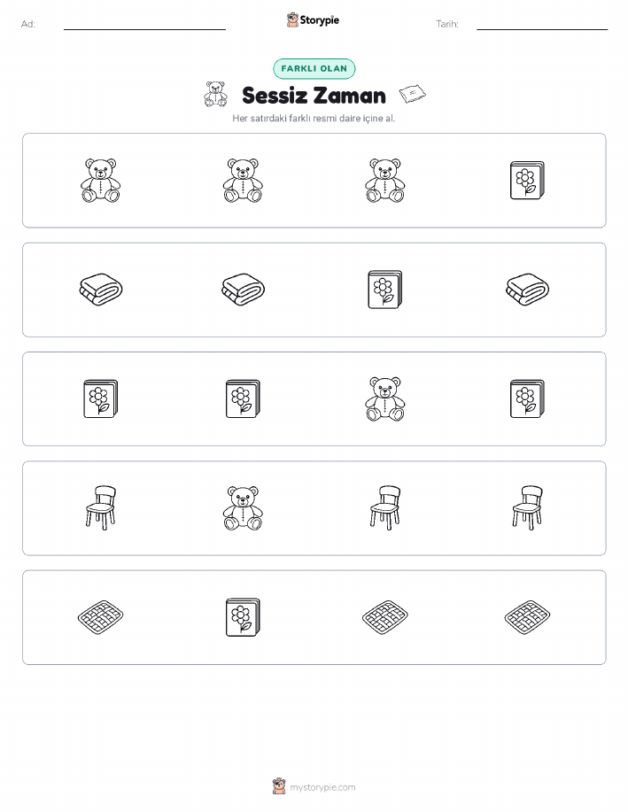Select the flower book among the folded blankets

[x=385, y=290]
